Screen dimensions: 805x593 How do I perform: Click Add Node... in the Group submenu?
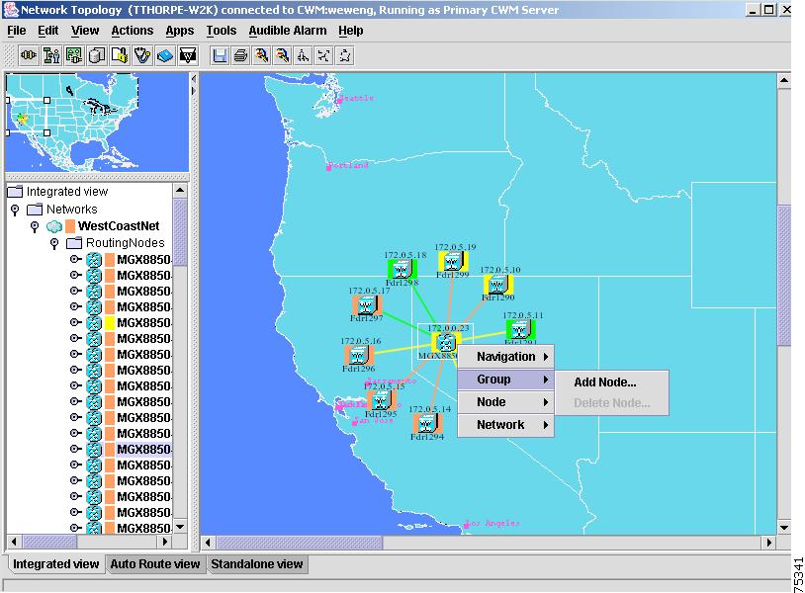(x=605, y=382)
